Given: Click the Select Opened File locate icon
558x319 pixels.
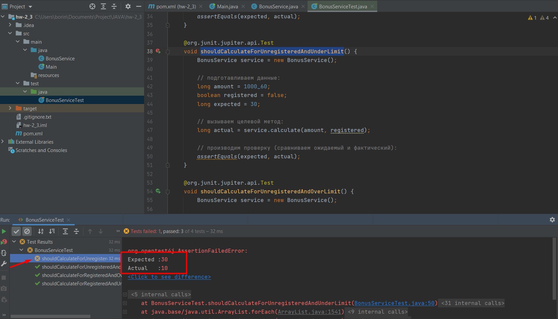Looking at the screenshot, I should [x=92, y=6].
